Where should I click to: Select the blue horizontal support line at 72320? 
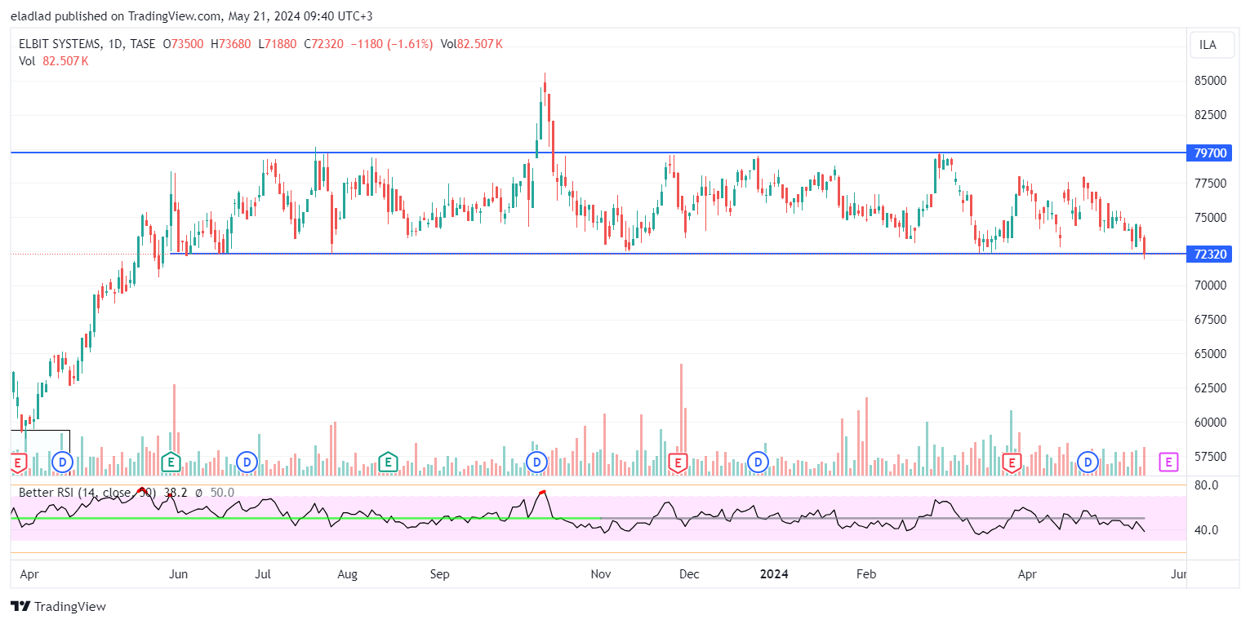click(678, 254)
